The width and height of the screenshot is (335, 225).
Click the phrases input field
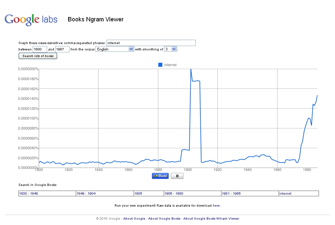point(151,43)
